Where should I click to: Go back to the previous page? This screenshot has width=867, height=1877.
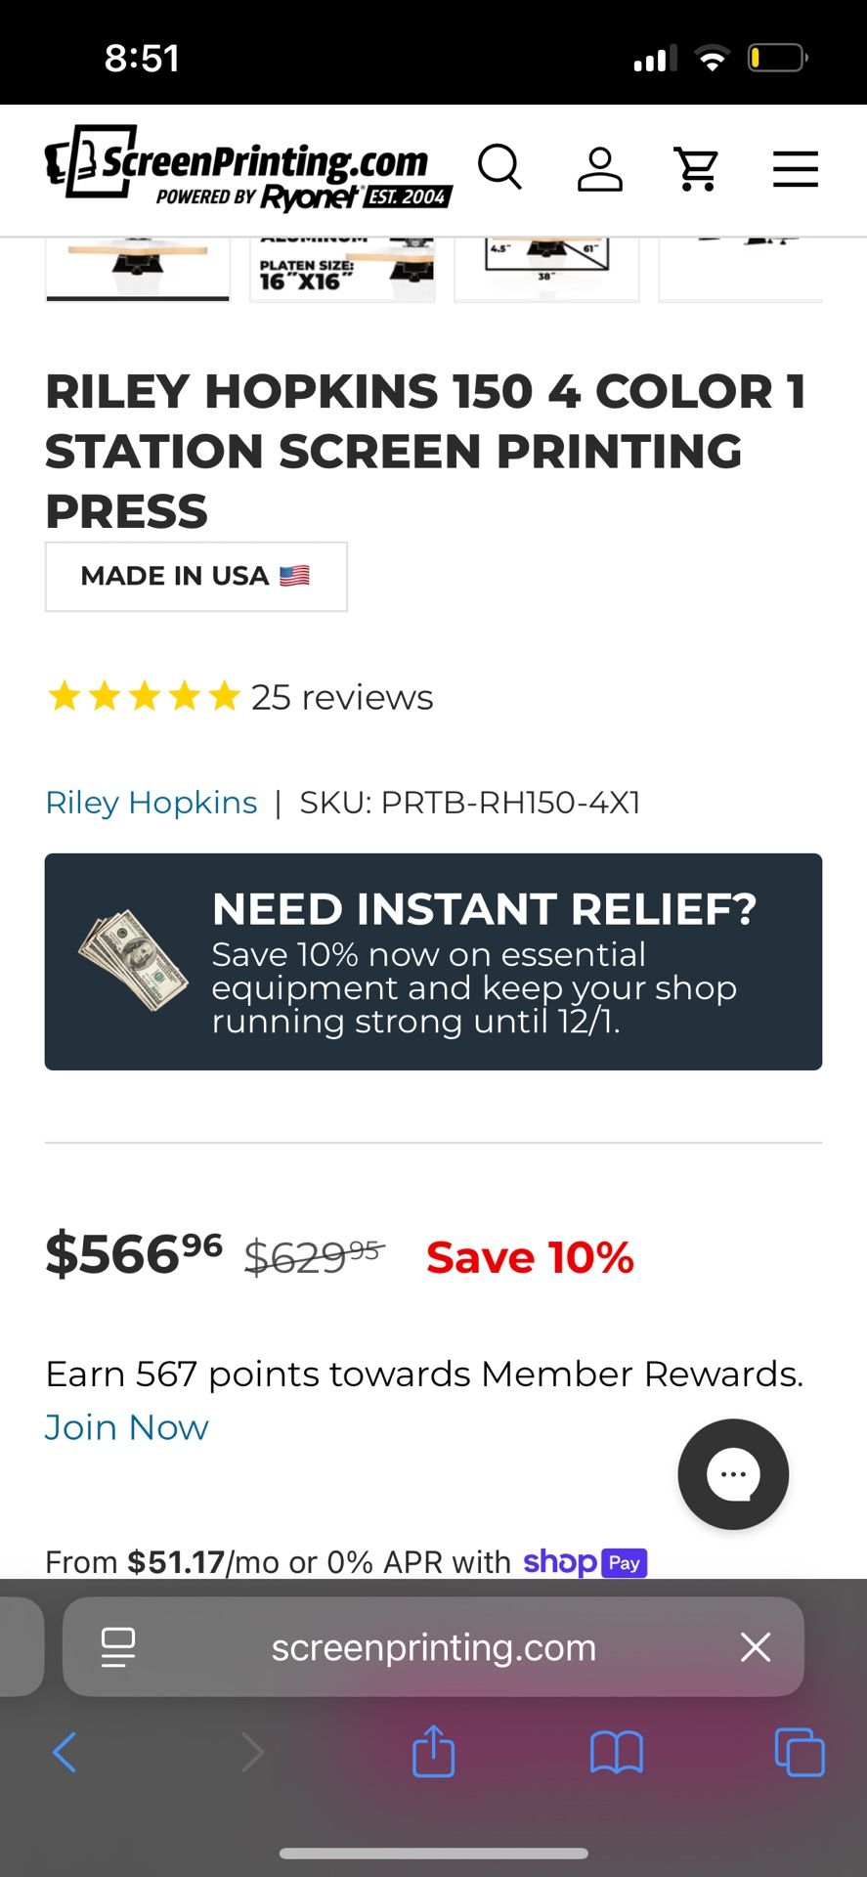pyautogui.click(x=65, y=1751)
